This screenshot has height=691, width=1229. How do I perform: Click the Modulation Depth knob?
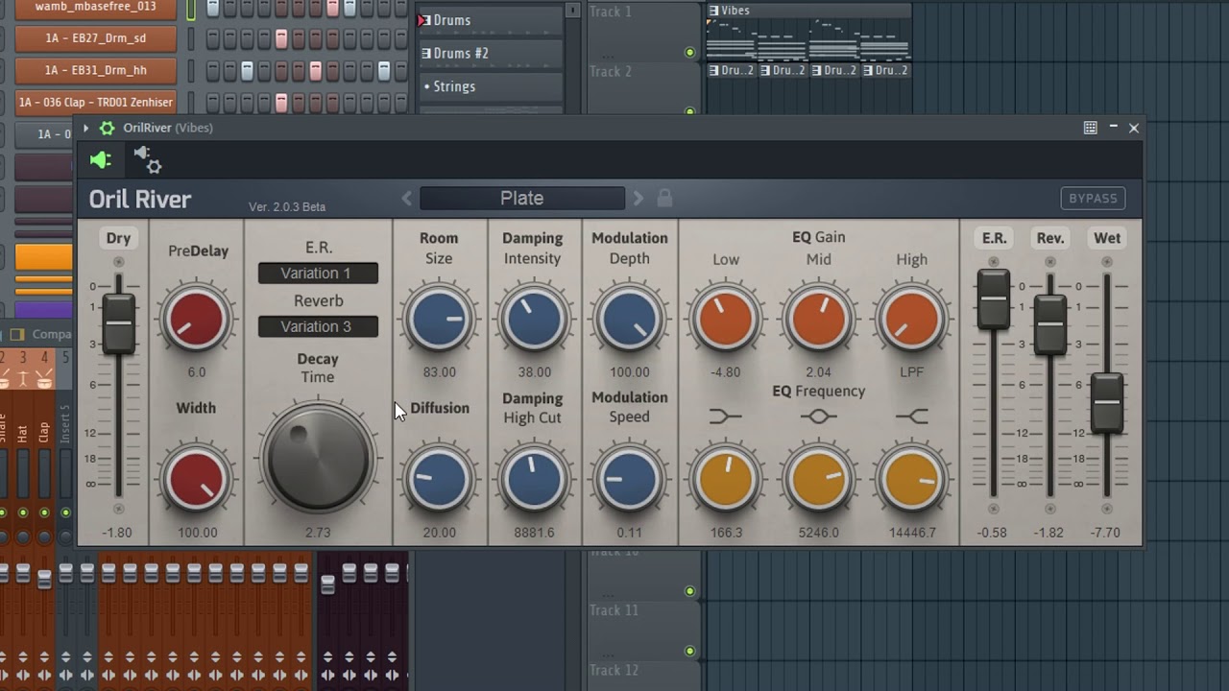tap(629, 319)
